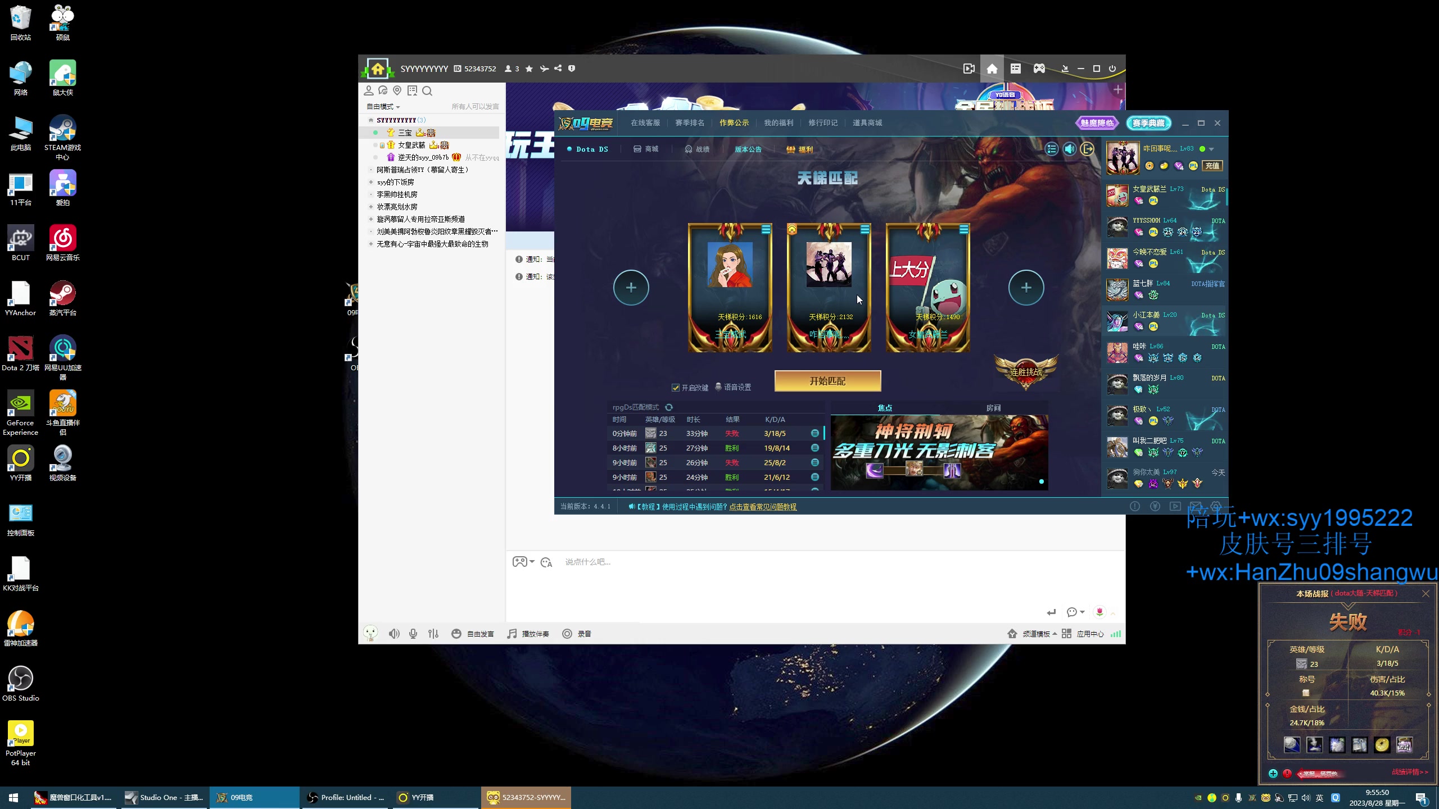Image resolution: width=1439 pixels, height=809 pixels.
Task: Click the report icon in battle report popup
Action: (x=1287, y=774)
